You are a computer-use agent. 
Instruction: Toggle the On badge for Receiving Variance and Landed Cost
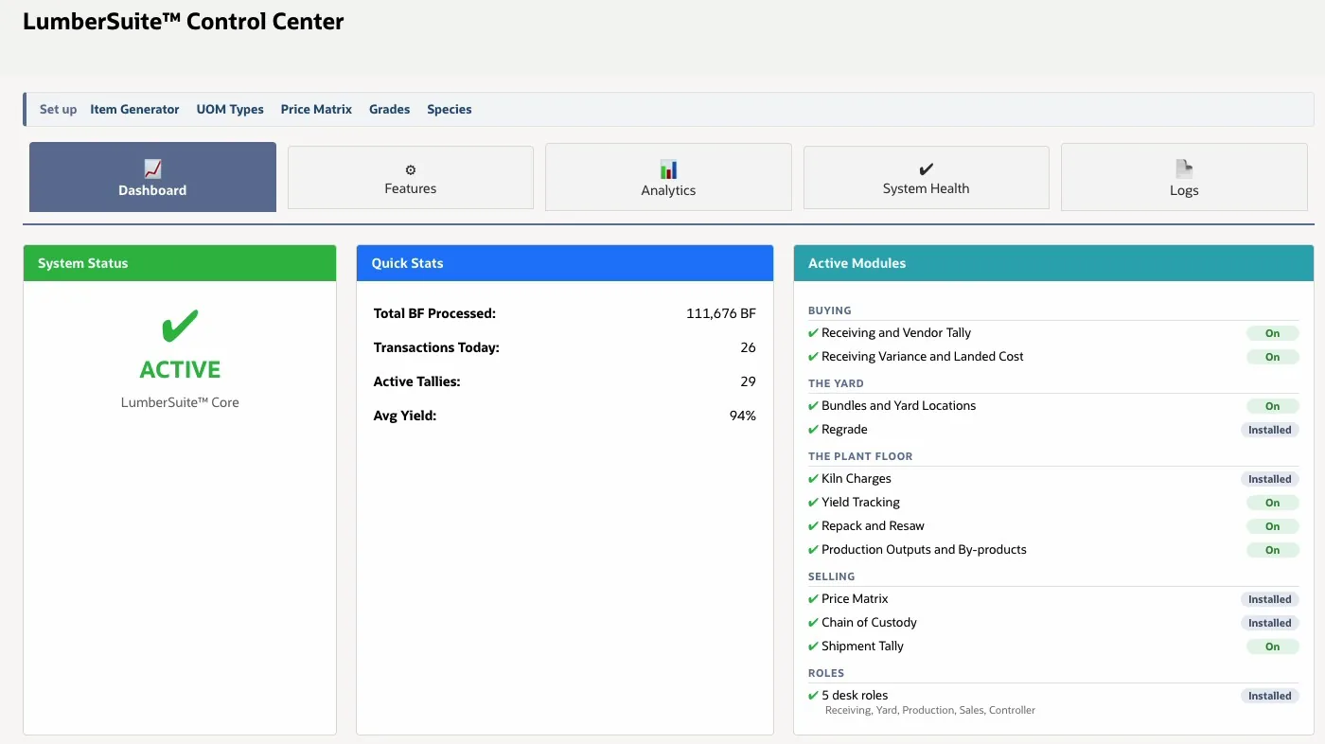1273,357
